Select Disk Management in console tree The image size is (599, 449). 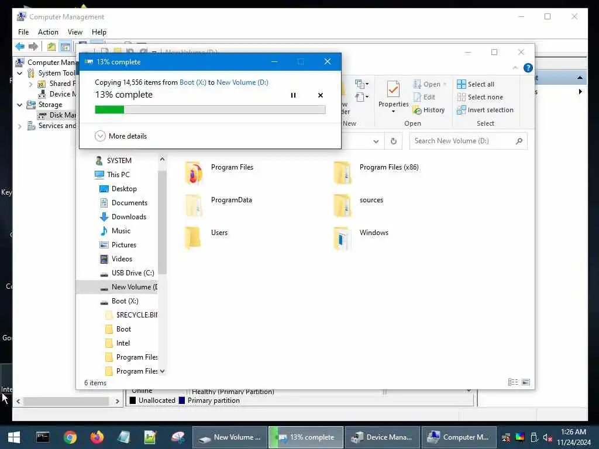click(x=57, y=115)
